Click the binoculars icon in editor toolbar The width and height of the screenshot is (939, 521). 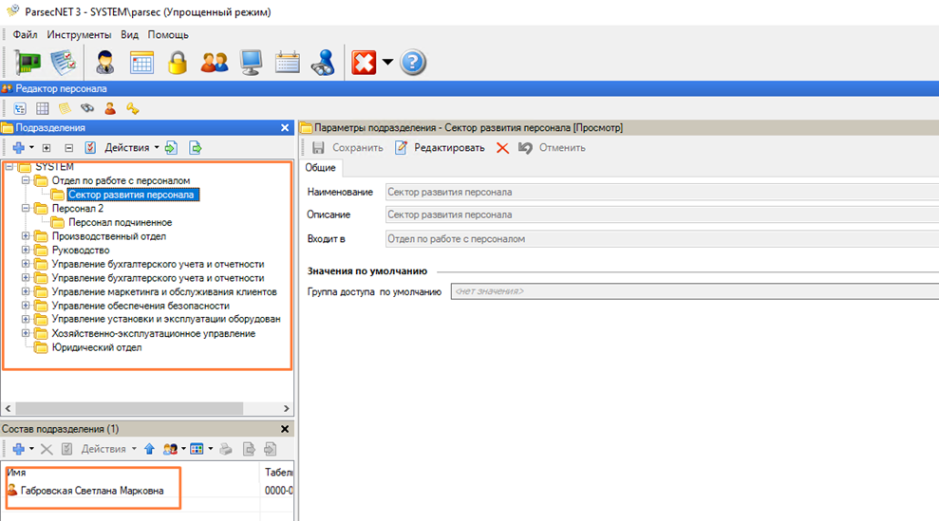coord(87,108)
